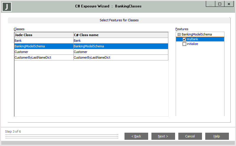Cancel the exposure wizard
The height and width of the screenshot is (146, 236).
[190, 136]
